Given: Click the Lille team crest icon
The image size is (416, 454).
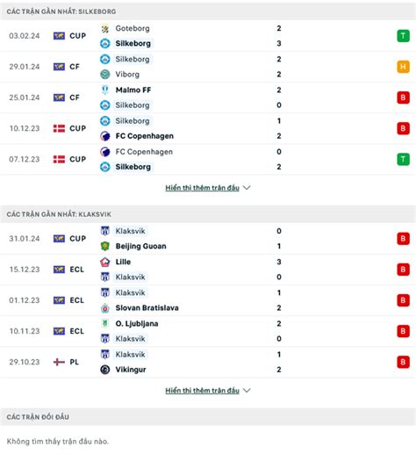Looking at the screenshot, I should click(x=105, y=262).
